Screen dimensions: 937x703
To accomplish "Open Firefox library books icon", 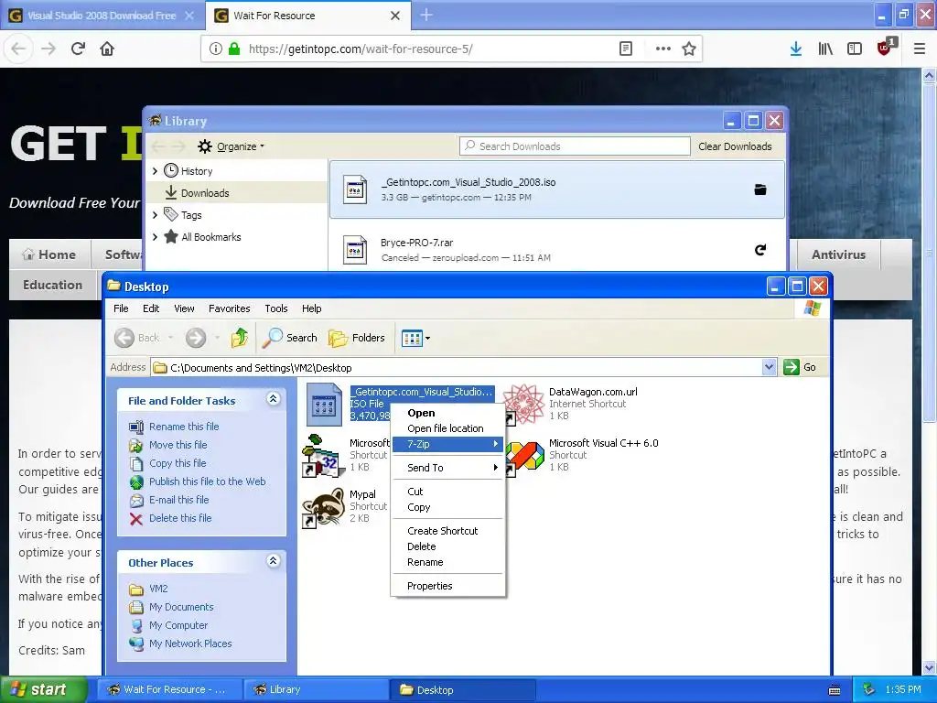I will point(825,49).
